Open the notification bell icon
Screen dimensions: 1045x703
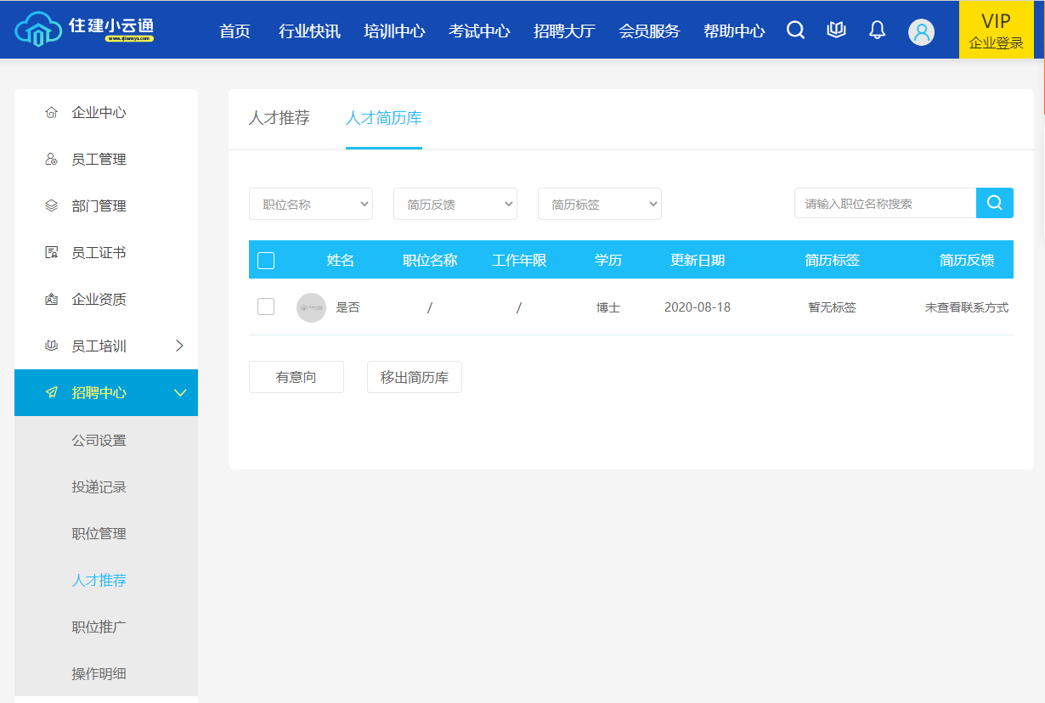(x=877, y=31)
